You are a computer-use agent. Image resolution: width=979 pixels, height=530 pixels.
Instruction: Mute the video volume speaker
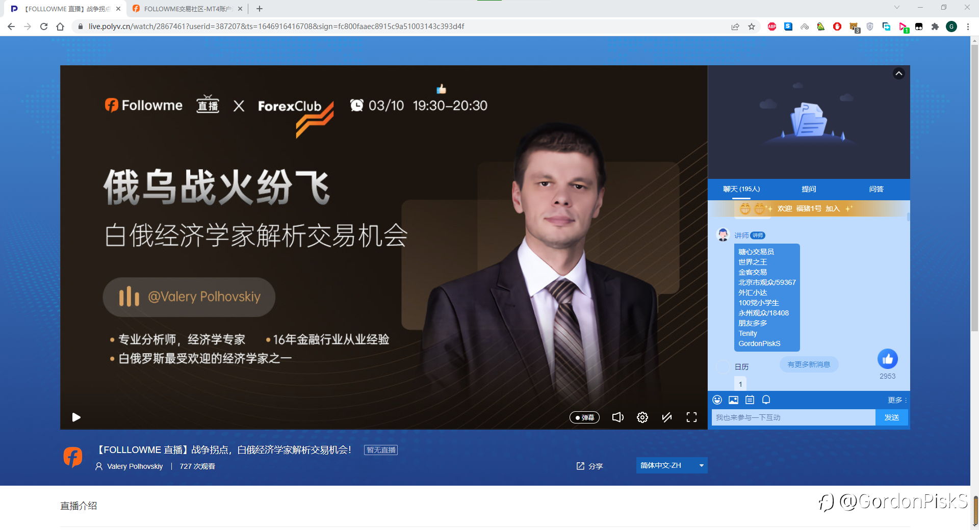[617, 417]
